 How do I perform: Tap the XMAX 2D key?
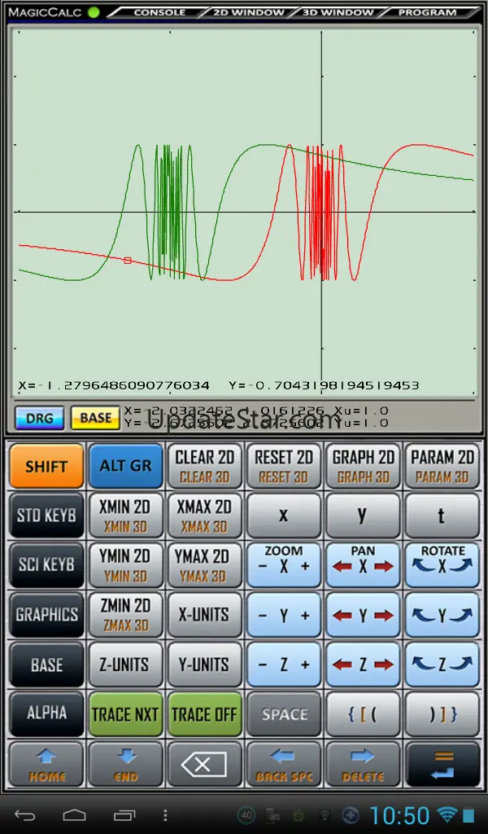pos(204,516)
